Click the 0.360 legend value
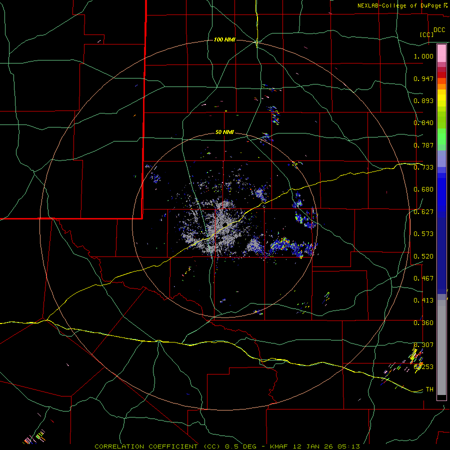 [423, 323]
